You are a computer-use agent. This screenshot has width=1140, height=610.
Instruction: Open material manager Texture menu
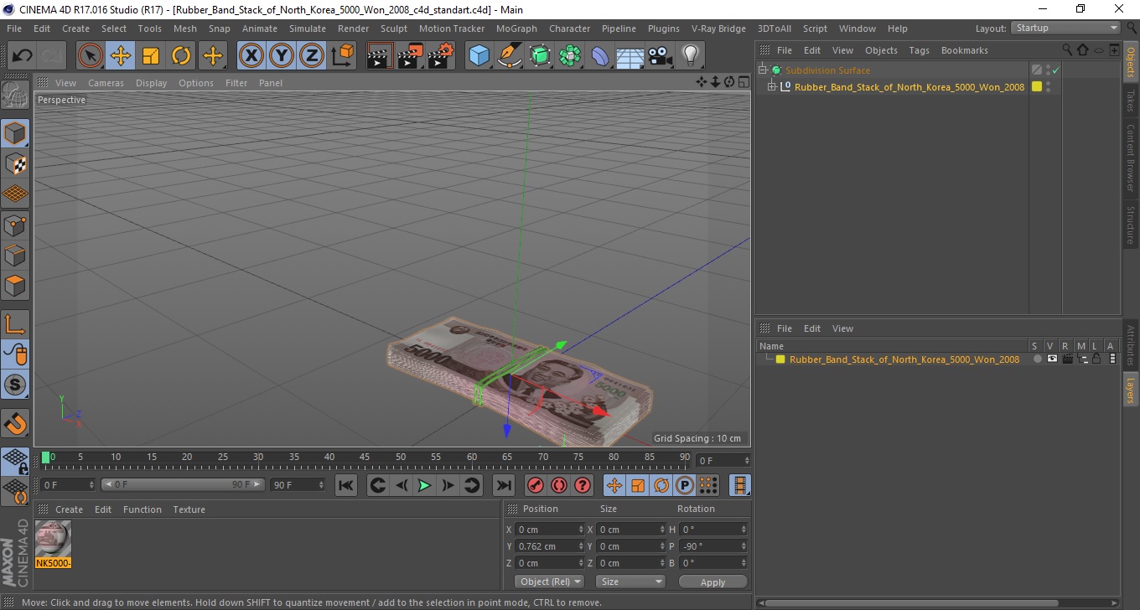(189, 509)
